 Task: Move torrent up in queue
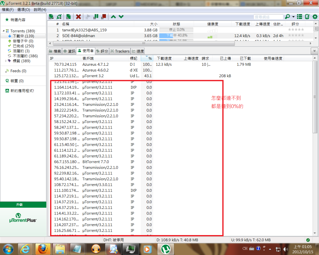pos(113,17)
